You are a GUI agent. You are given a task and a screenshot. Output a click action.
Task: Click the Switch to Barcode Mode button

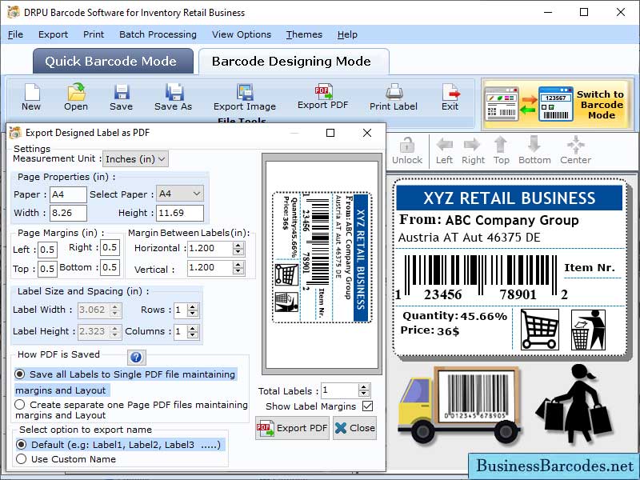(598, 102)
